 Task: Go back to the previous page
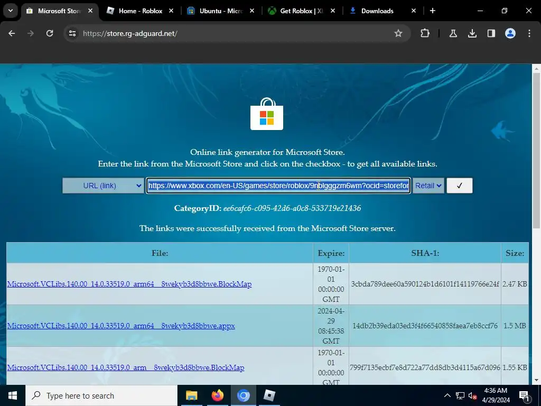click(12, 33)
